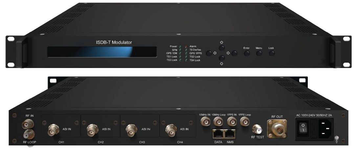Click the 10MHz IN BNC connector

pos(206,122)
